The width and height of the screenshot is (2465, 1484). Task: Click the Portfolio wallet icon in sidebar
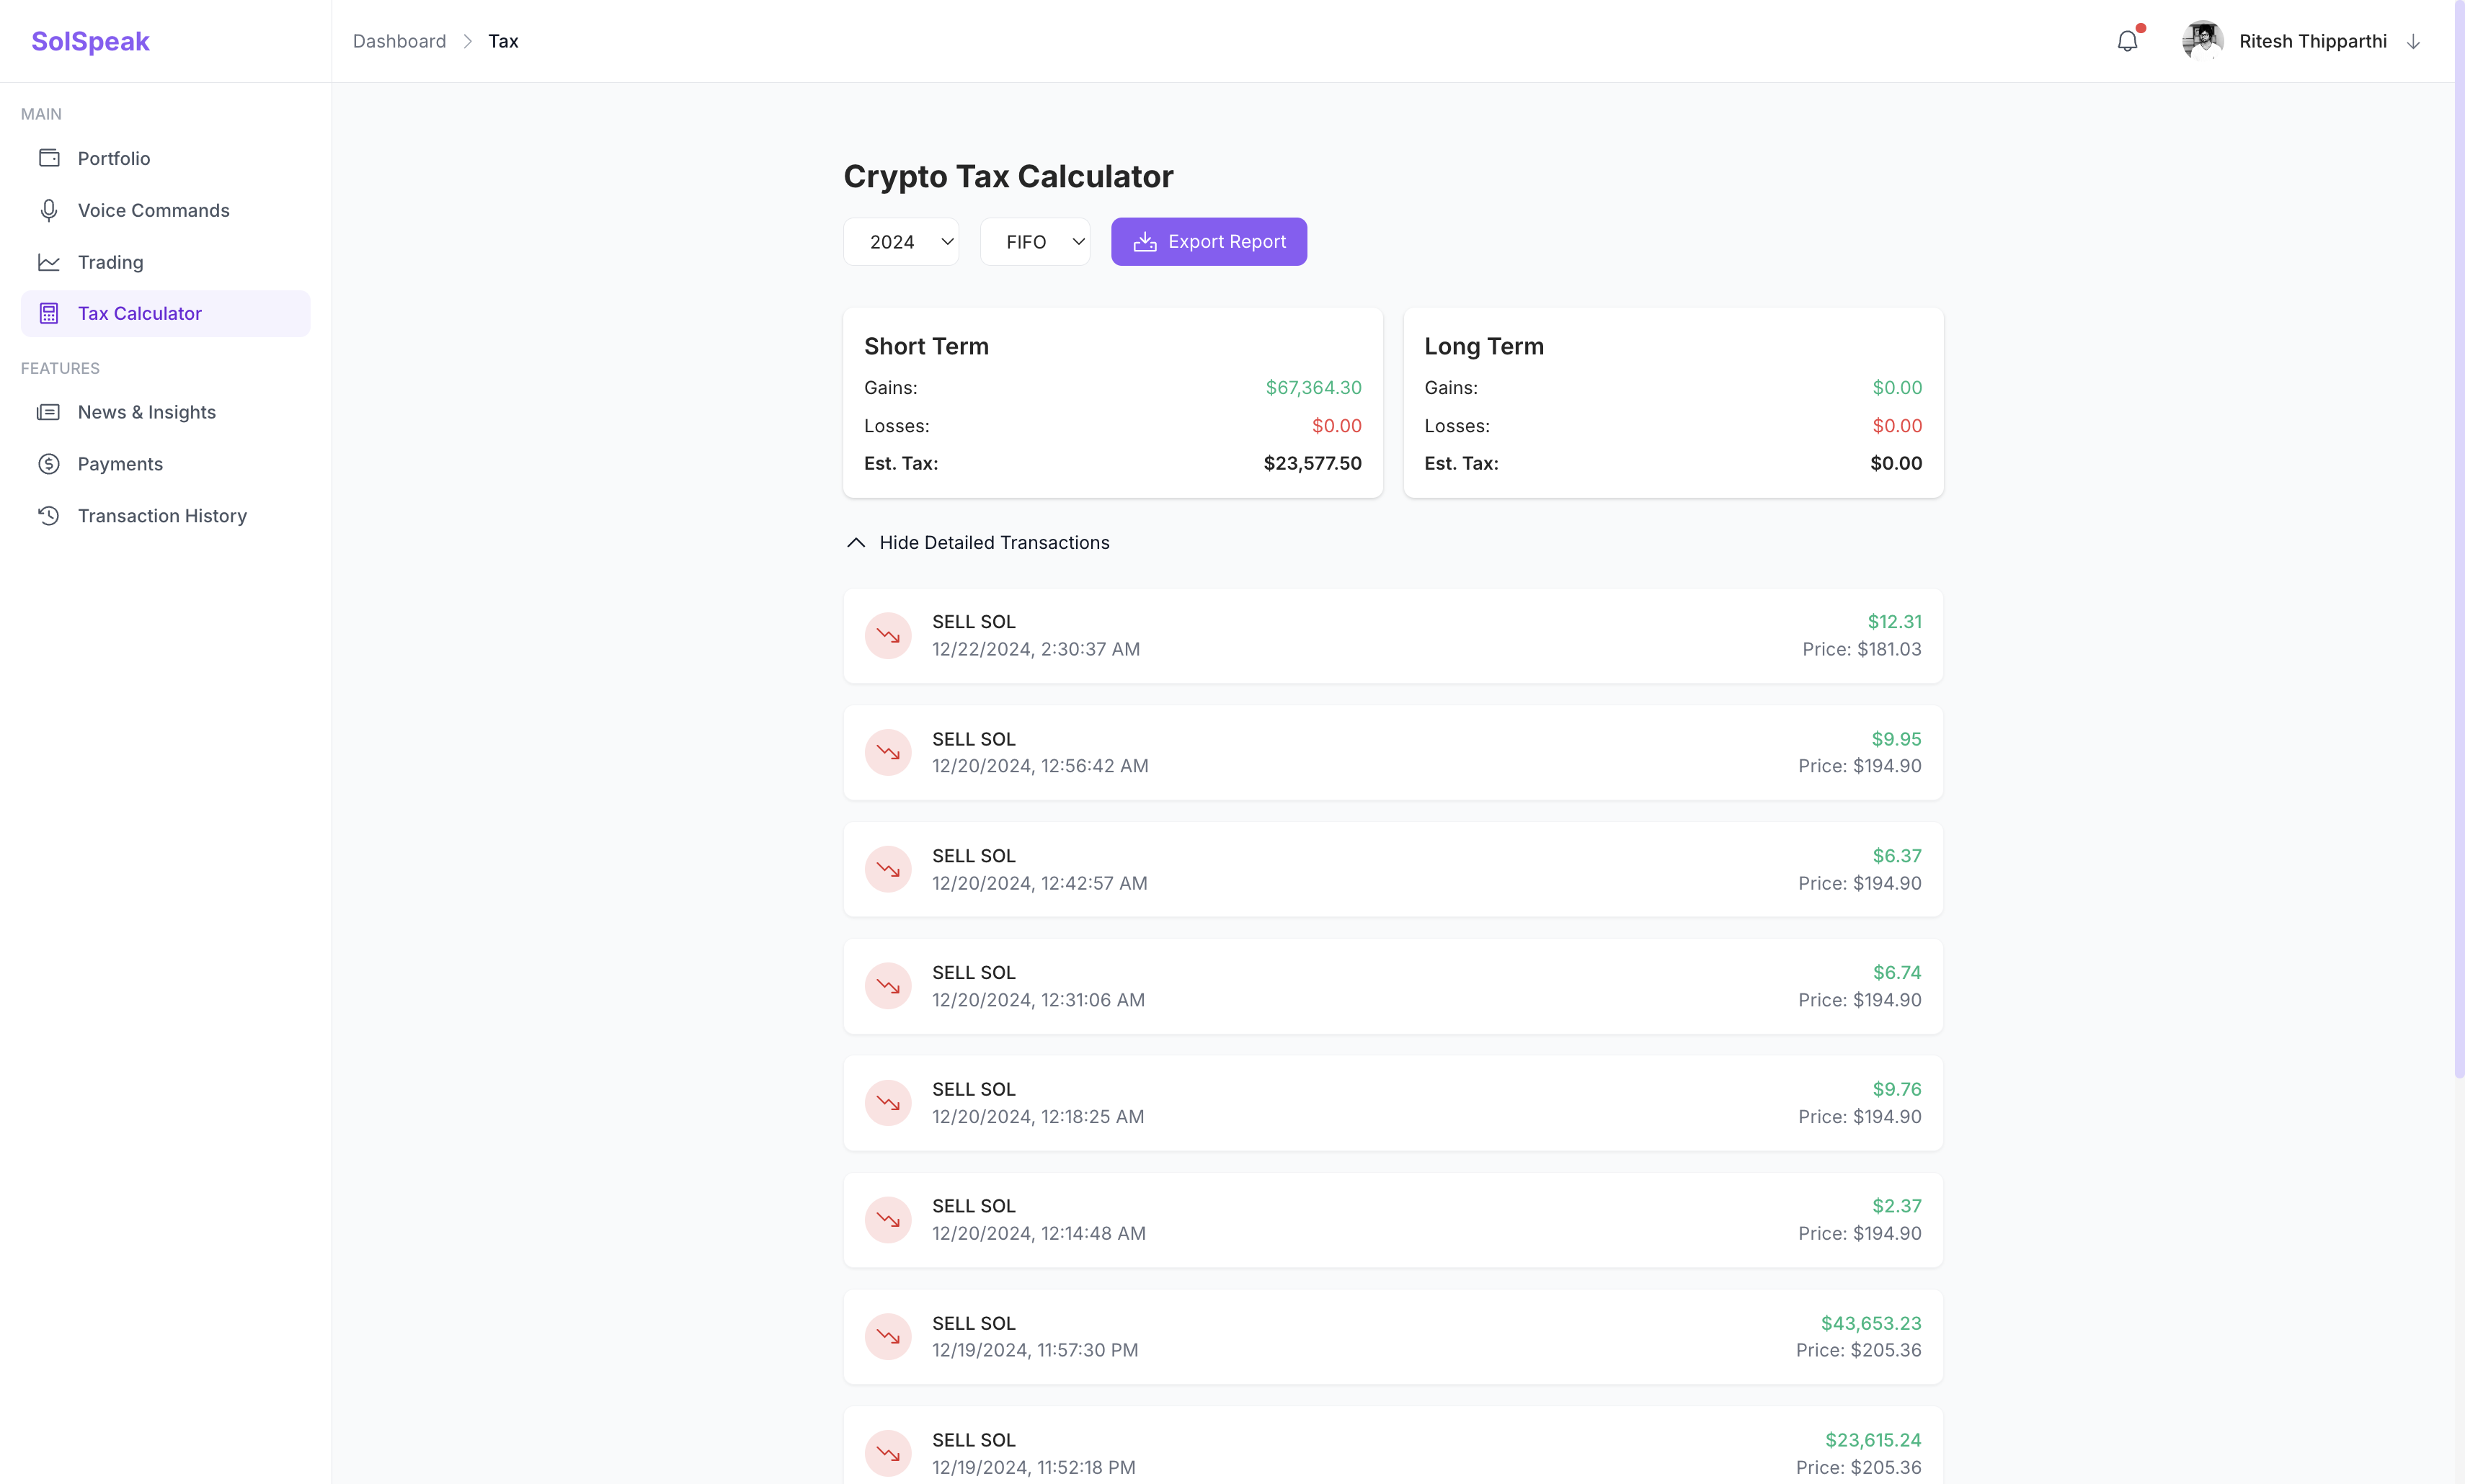click(49, 158)
